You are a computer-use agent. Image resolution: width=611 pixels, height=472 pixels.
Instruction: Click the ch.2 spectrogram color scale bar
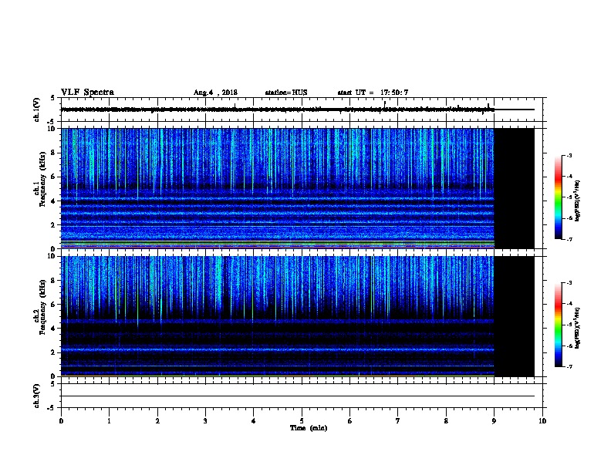point(559,325)
